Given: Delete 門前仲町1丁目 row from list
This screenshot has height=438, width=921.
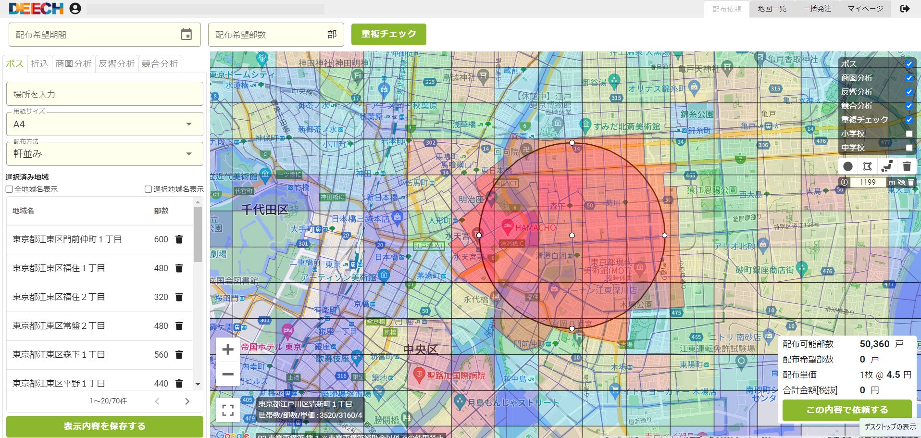Looking at the screenshot, I should pyautogui.click(x=179, y=239).
